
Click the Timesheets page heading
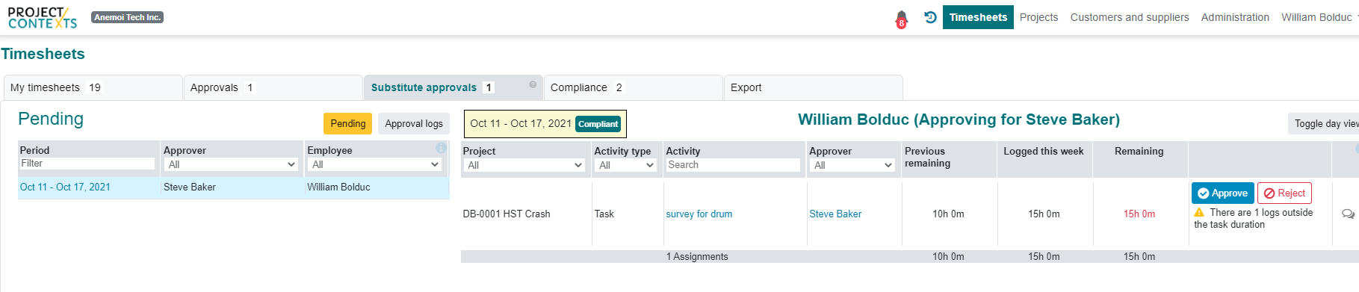pyautogui.click(x=43, y=54)
